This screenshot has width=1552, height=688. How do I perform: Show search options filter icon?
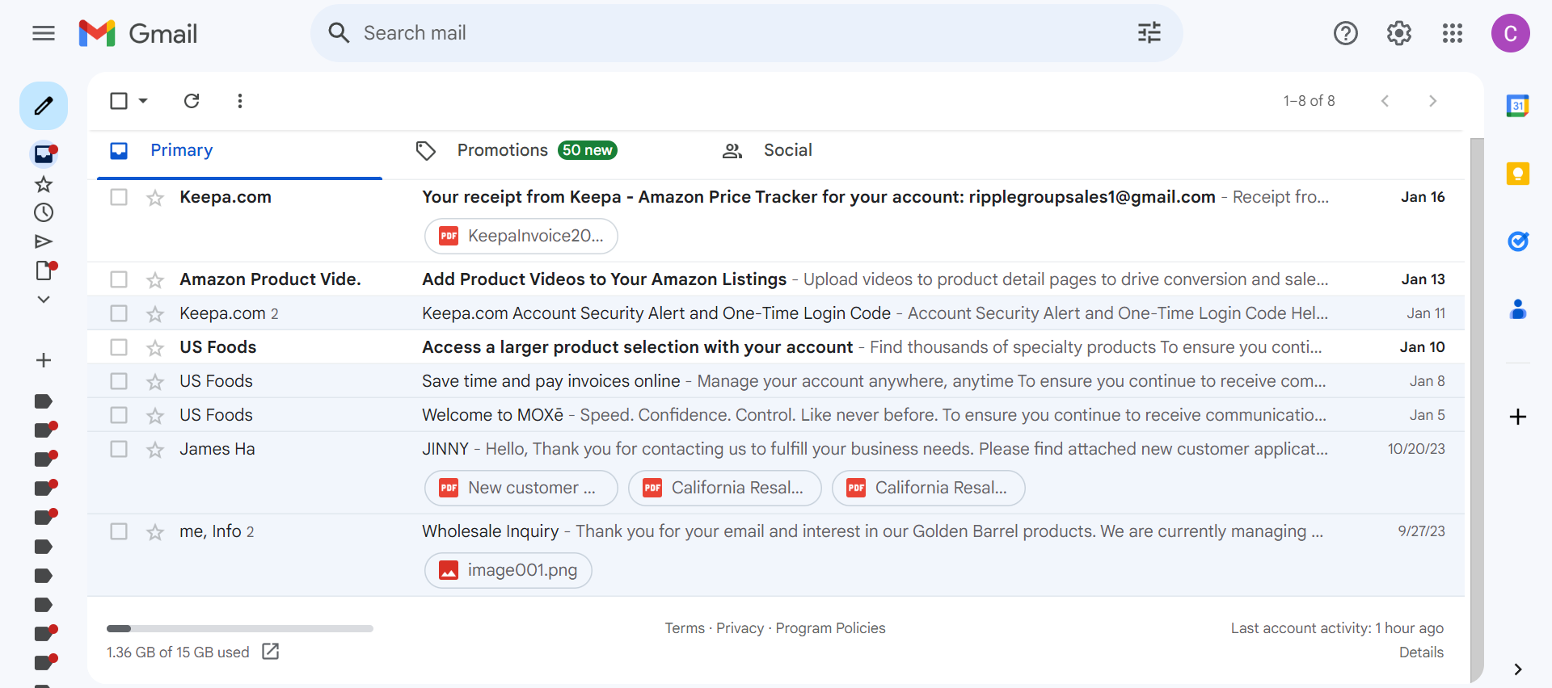tap(1149, 33)
